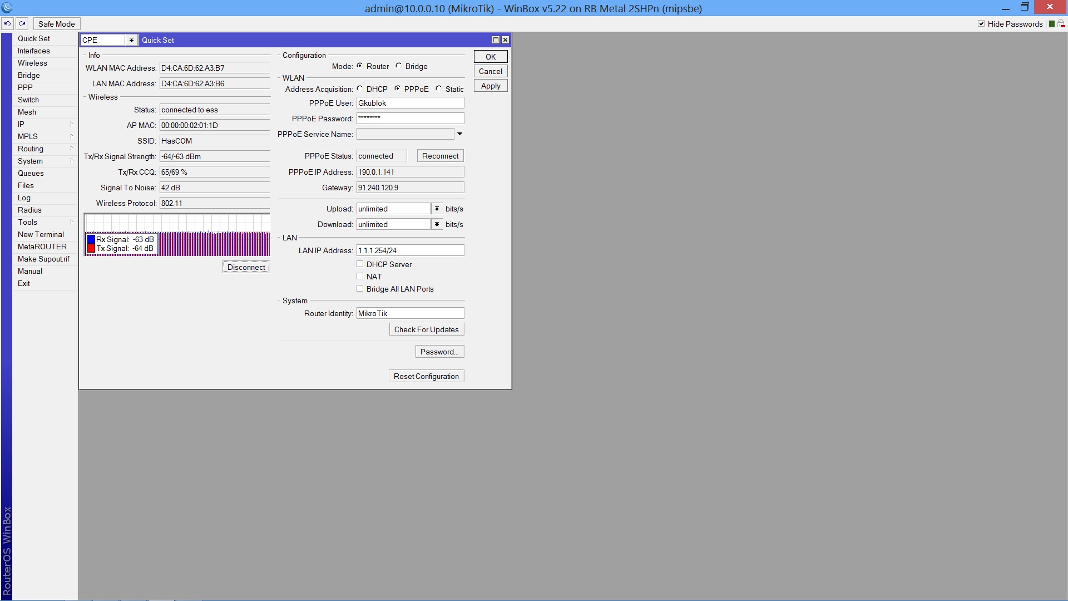Enable the NAT checkbox
The width and height of the screenshot is (1068, 601).
pos(360,277)
